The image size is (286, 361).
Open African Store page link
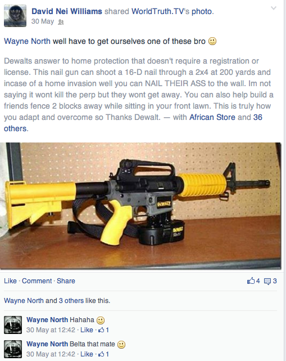coord(212,117)
